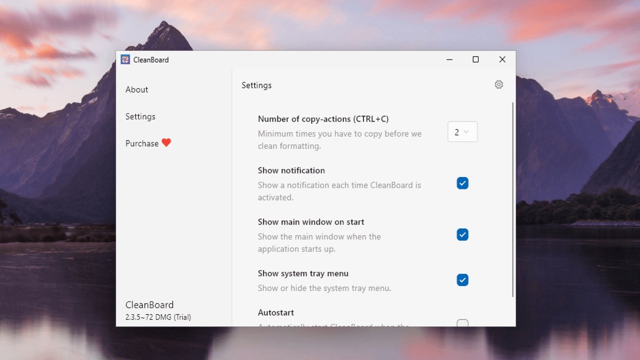Enable the Autostart checkbox

tap(462, 323)
